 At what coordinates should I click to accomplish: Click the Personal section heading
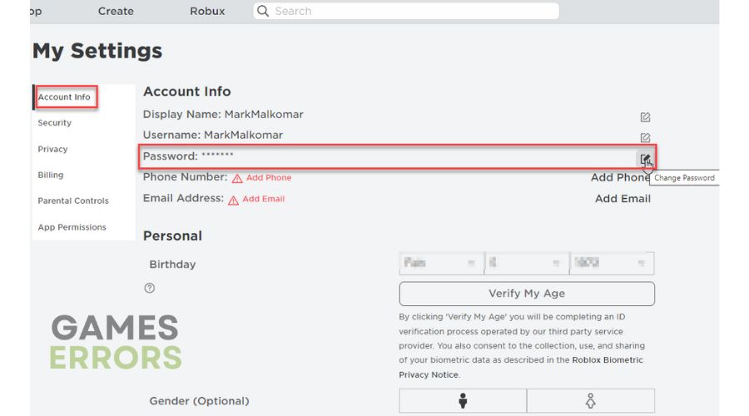tap(172, 236)
